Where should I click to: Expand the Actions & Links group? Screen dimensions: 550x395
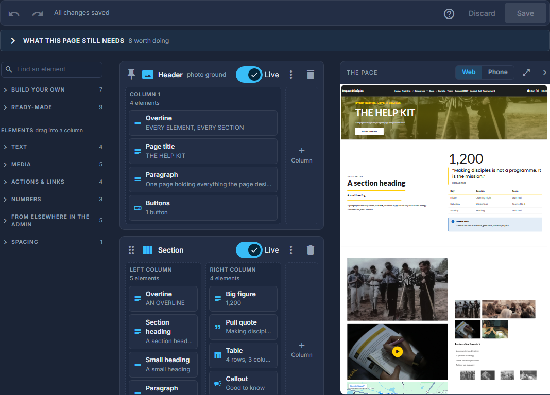point(52,182)
